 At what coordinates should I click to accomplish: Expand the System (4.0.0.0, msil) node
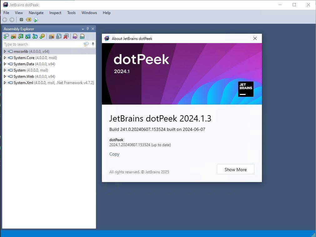pos(5,70)
